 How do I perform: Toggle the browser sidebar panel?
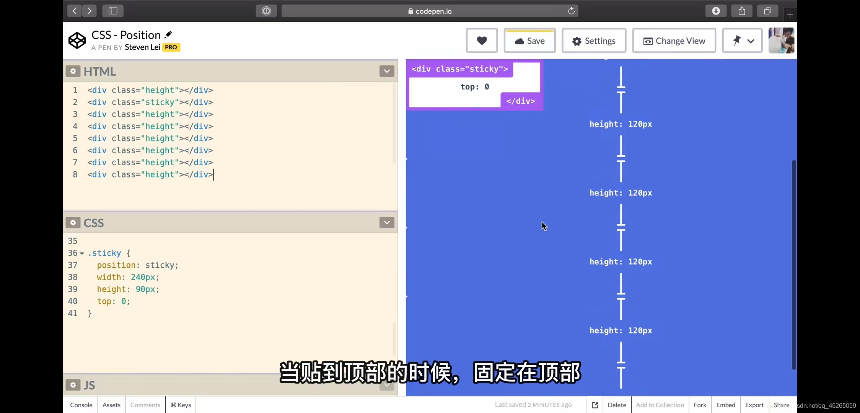pos(113,11)
